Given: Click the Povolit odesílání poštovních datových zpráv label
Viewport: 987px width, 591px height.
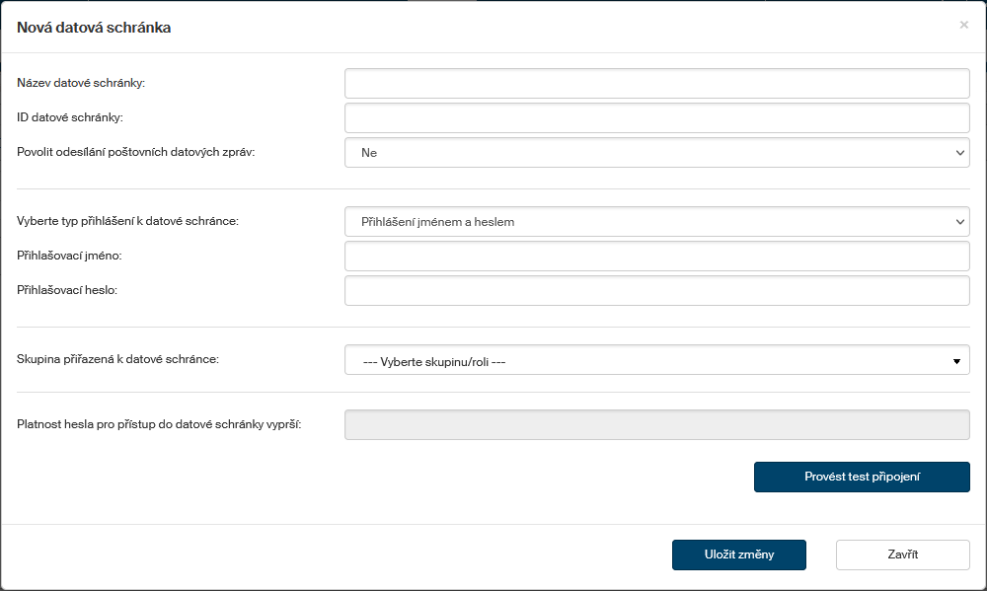Looking at the screenshot, I should (x=136, y=152).
